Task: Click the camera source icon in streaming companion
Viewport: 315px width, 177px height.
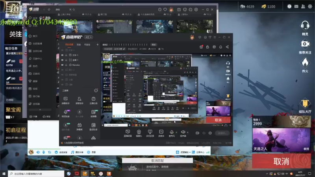Action: click(x=139, y=132)
